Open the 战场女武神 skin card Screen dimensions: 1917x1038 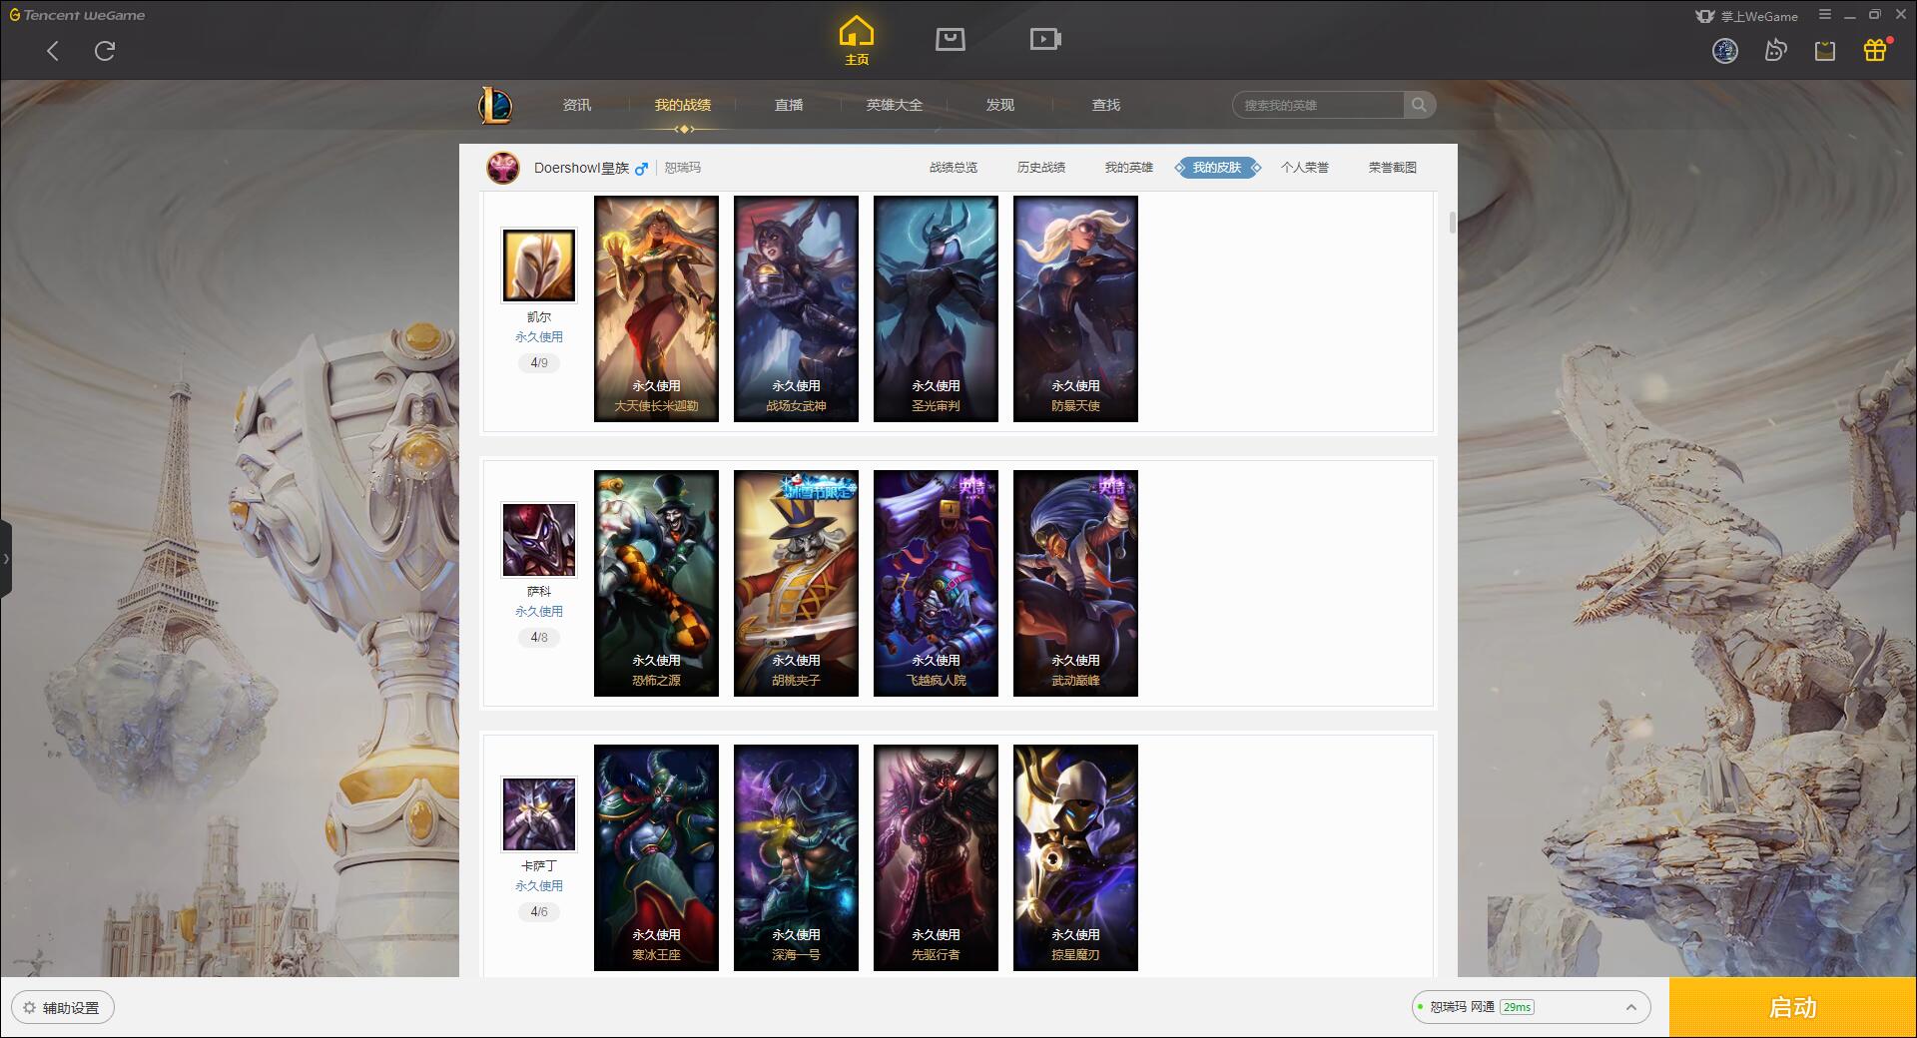[796, 308]
